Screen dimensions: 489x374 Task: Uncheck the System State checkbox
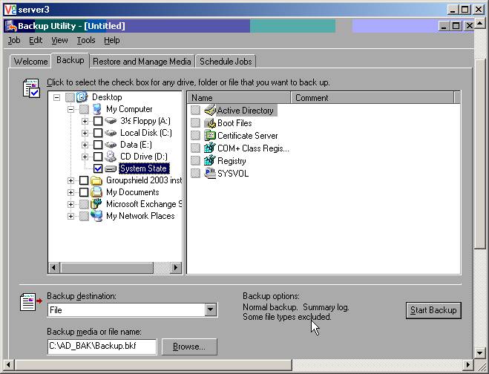click(x=98, y=168)
